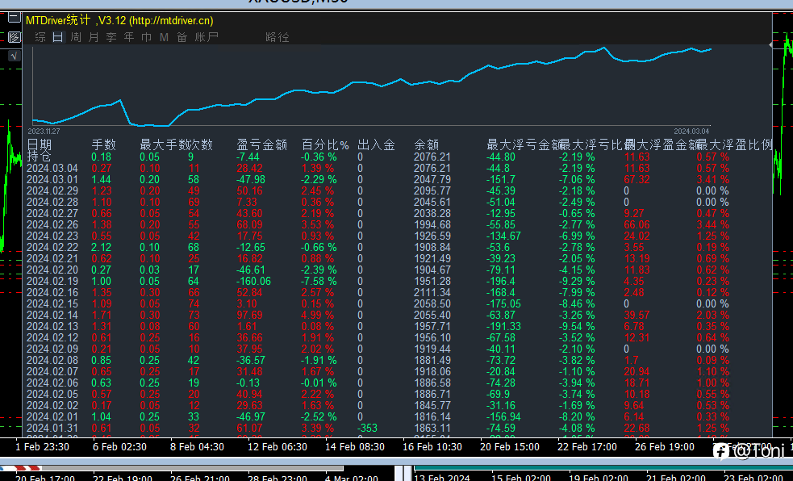Click the -9.54 % floating loss ratio

pos(577,326)
